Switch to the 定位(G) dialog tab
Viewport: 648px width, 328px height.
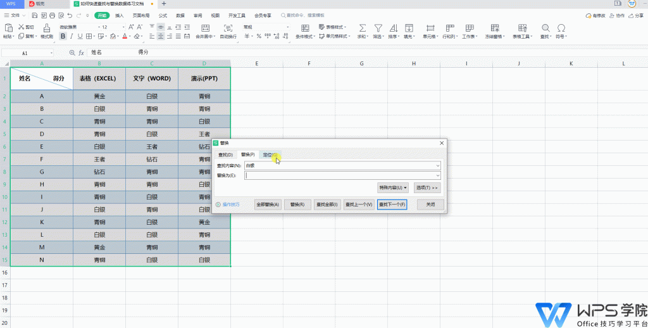(x=270, y=155)
